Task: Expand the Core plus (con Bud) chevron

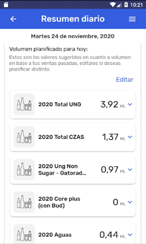Action: (130, 202)
